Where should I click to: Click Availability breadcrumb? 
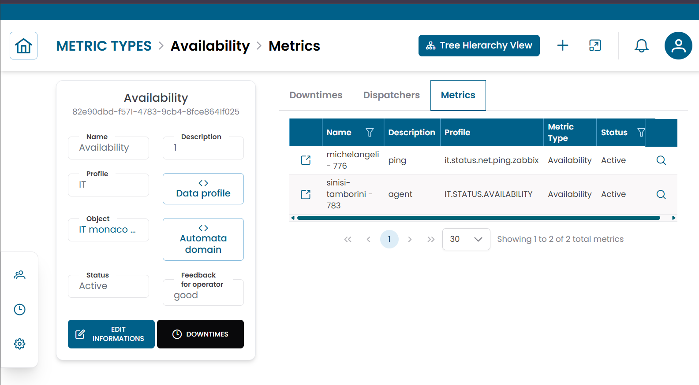(x=210, y=46)
